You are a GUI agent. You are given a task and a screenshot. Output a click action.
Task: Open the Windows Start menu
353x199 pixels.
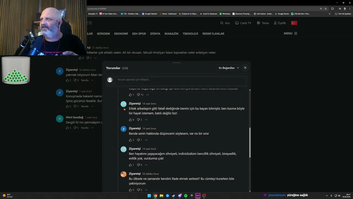[149, 196]
